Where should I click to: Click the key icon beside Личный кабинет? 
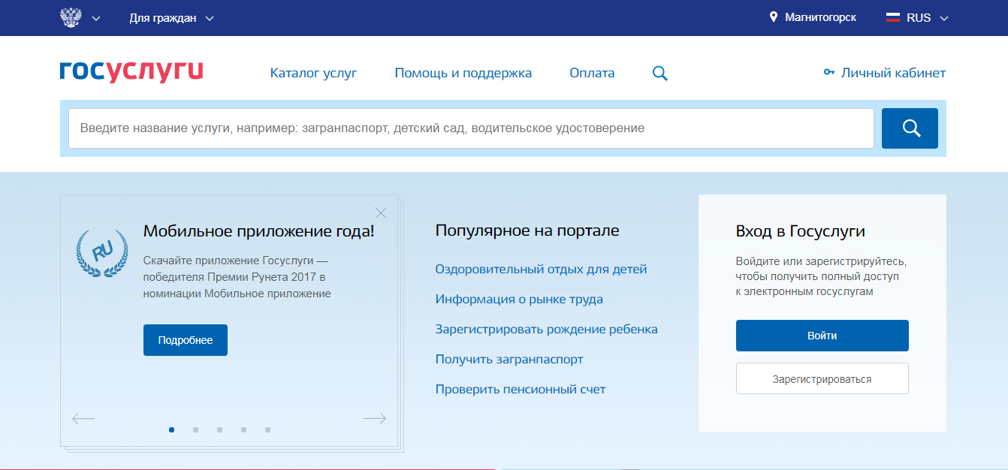tap(829, 73)
